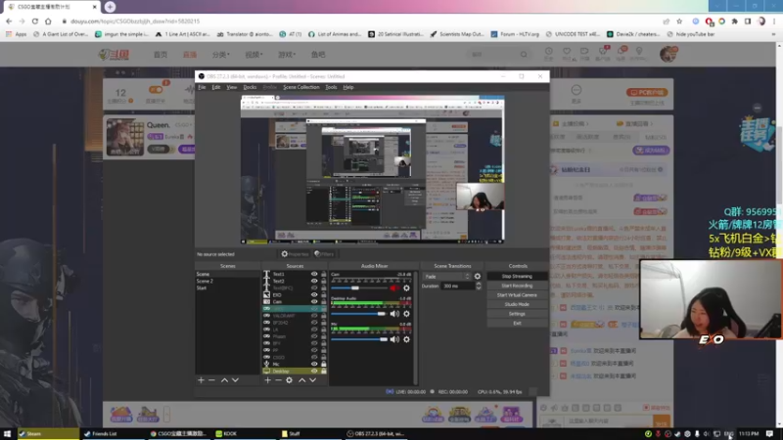Unmute the Cam audio red speaker icon

[394, 287]
